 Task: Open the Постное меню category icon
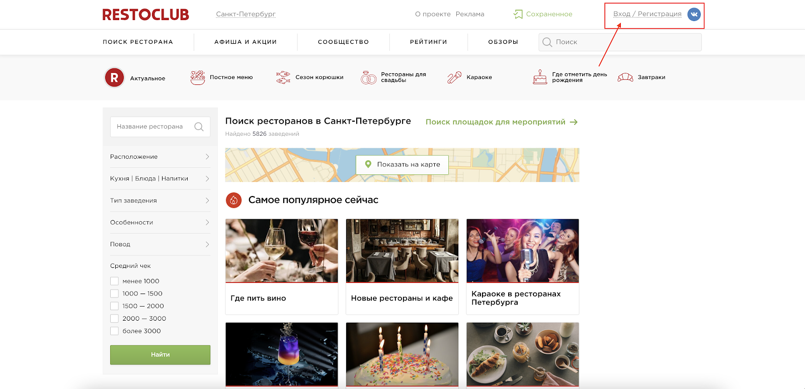[x=198, y=77]
